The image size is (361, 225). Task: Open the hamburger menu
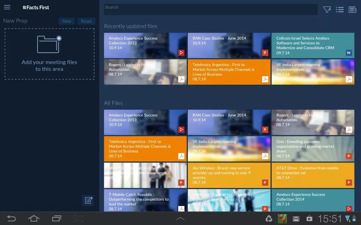[x=7, y=7]
